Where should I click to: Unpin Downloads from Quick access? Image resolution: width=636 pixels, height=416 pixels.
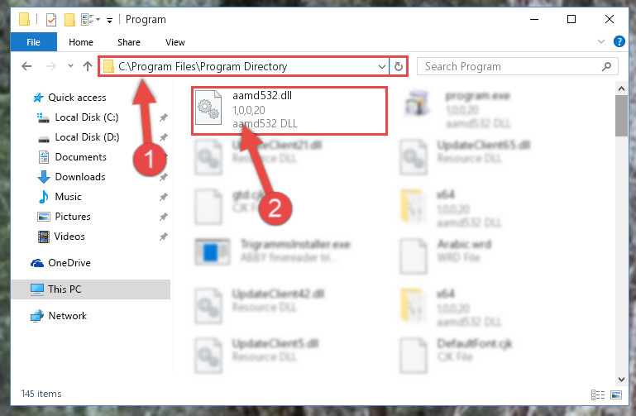click(x=164, y=177)
